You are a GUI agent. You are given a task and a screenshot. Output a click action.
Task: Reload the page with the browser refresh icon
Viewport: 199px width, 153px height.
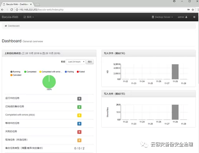12,10
